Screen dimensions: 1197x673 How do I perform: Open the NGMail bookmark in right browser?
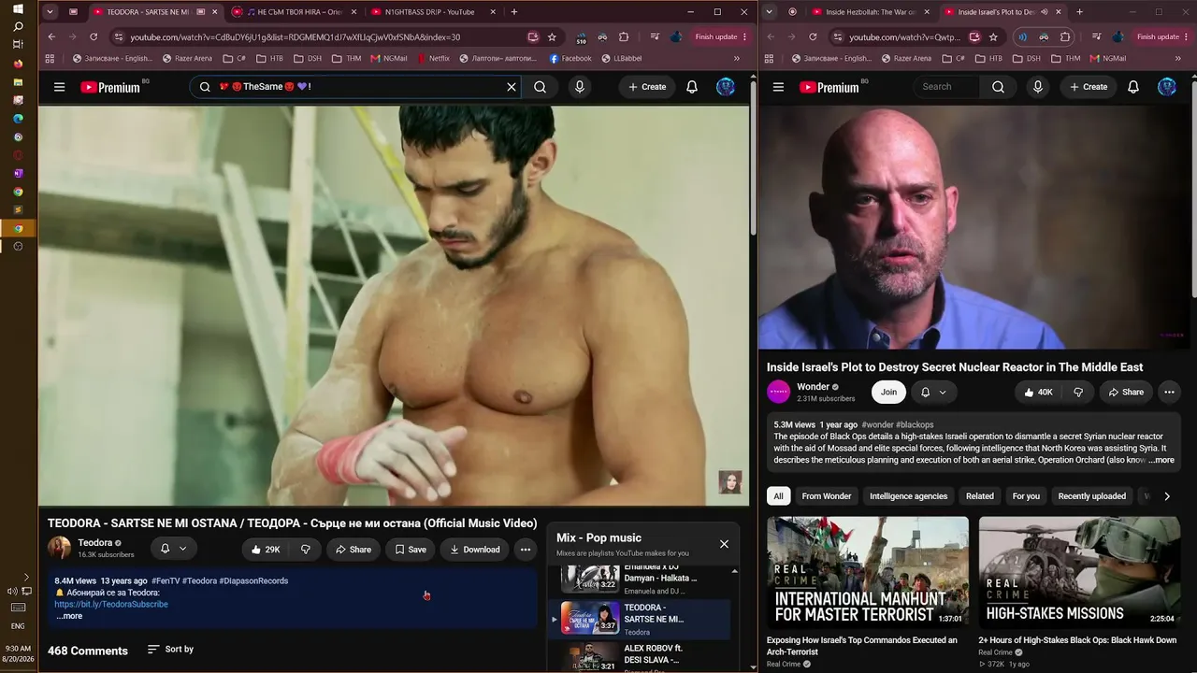click(1108, 58)
